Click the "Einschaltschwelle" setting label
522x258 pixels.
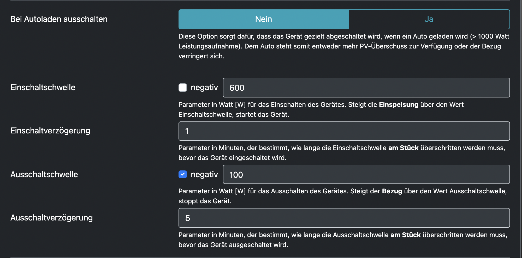43,87
